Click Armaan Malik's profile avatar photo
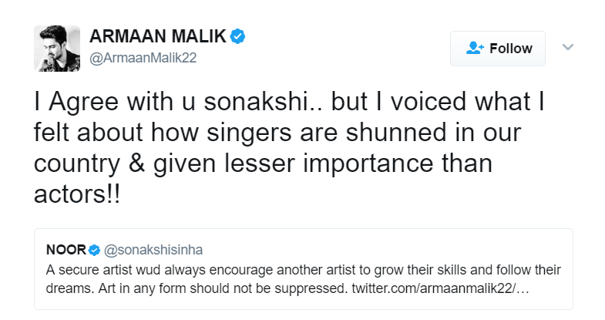605x320 pixels. 57,49
